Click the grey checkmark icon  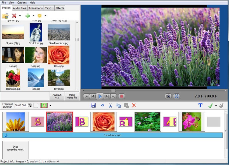pyautogui.click(x=221, y=105)
